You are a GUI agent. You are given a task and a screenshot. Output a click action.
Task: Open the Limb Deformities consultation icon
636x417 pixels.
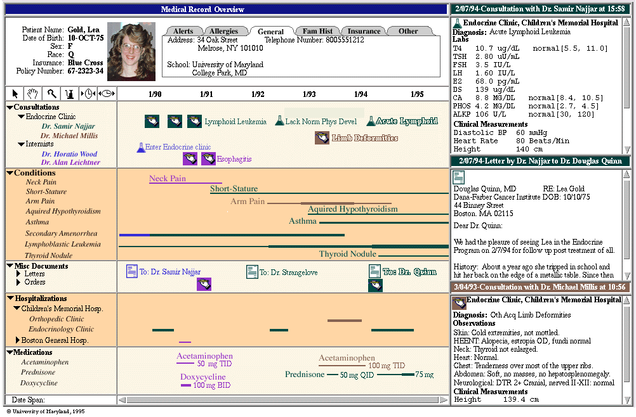click(322, 138)
